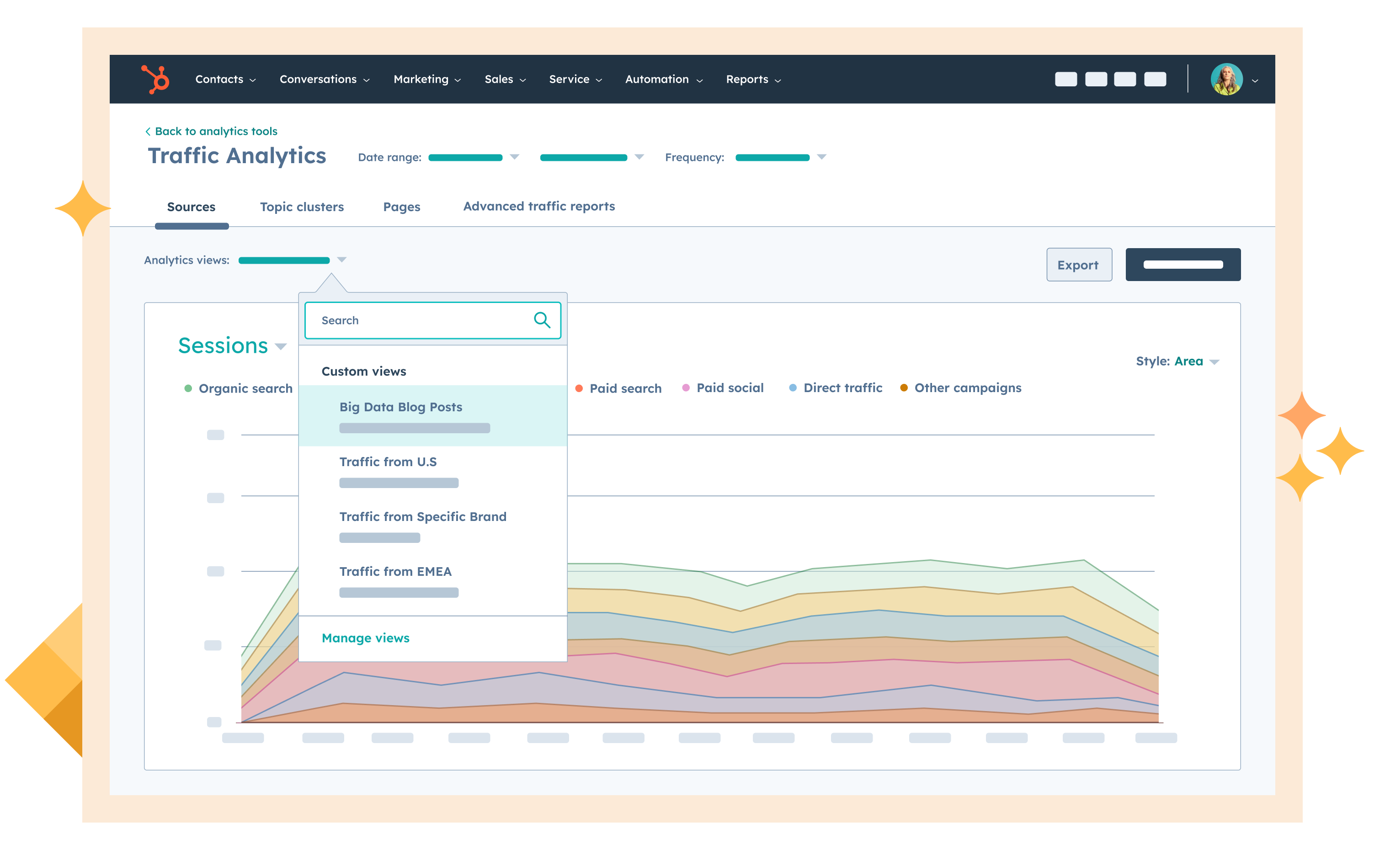Image resolution: width=1385 pixels, height=850 pixels.
Task: Switch to the Pages tab
Action: (401, 206)
